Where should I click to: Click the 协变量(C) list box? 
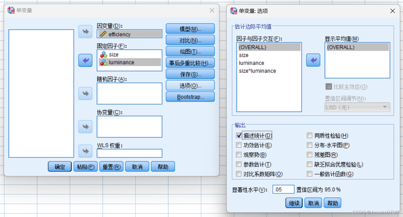pyautogui.click(x=129, y=127)
